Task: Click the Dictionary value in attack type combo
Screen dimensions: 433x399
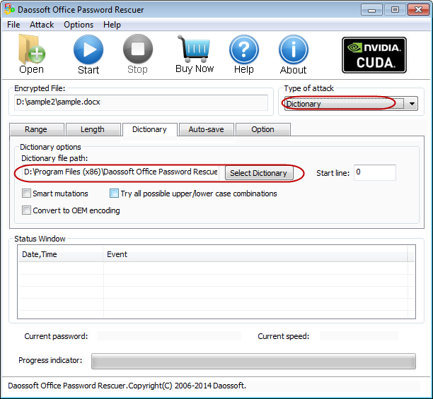Action: (x=304, y=104)
